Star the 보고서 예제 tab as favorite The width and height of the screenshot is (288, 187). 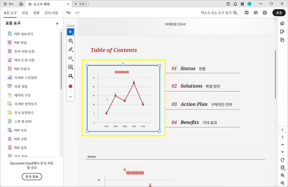pos(30,4)
